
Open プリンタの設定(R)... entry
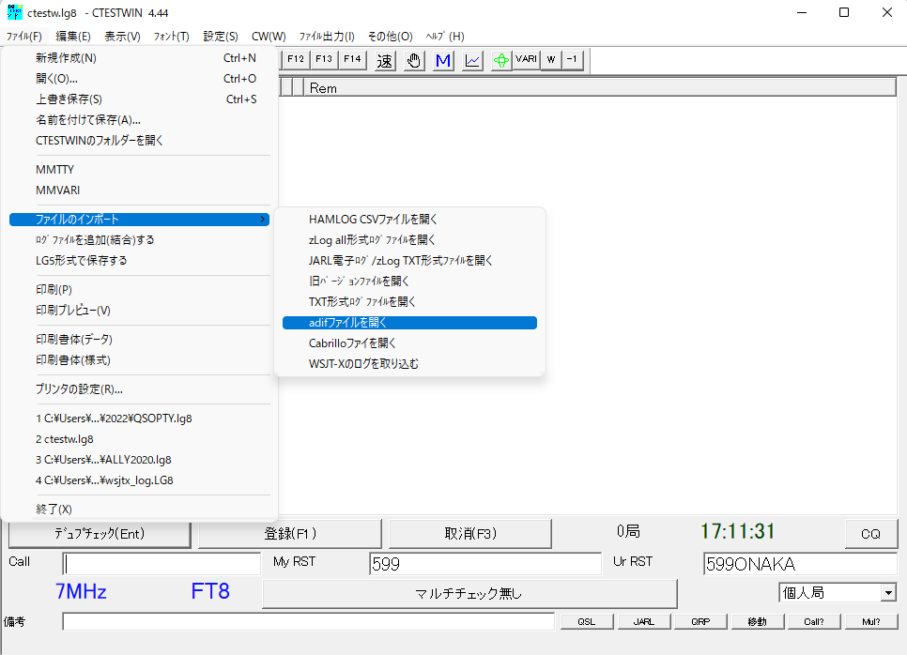tap(139, 389)
